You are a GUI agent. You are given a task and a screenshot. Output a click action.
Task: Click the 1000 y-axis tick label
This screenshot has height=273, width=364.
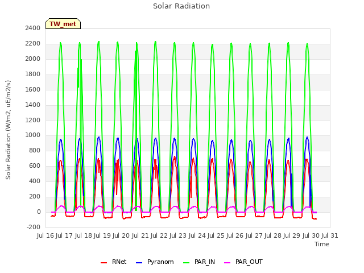tap(33, 135)
